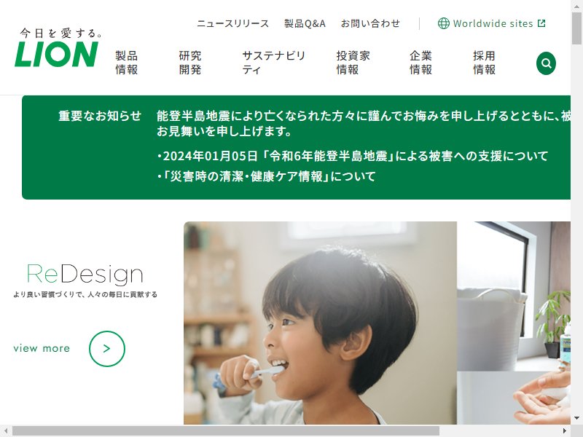Open the お問い合わせ contact link
This screenshot has height=437, width=583.
pos(370,23)
